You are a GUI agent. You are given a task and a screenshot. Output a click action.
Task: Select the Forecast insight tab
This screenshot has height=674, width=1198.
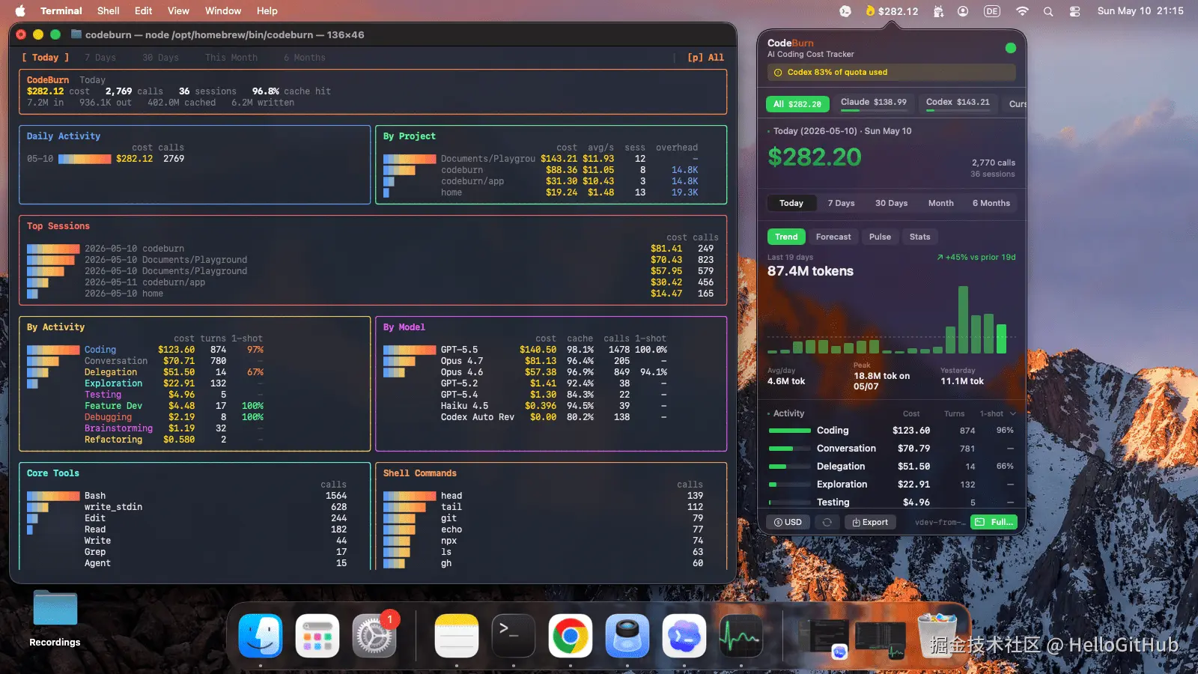click(x=833, y=237)
